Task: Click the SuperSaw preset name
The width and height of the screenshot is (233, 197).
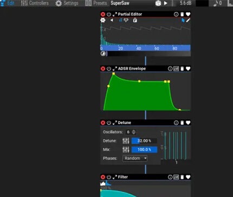Action: pos(120,3)
